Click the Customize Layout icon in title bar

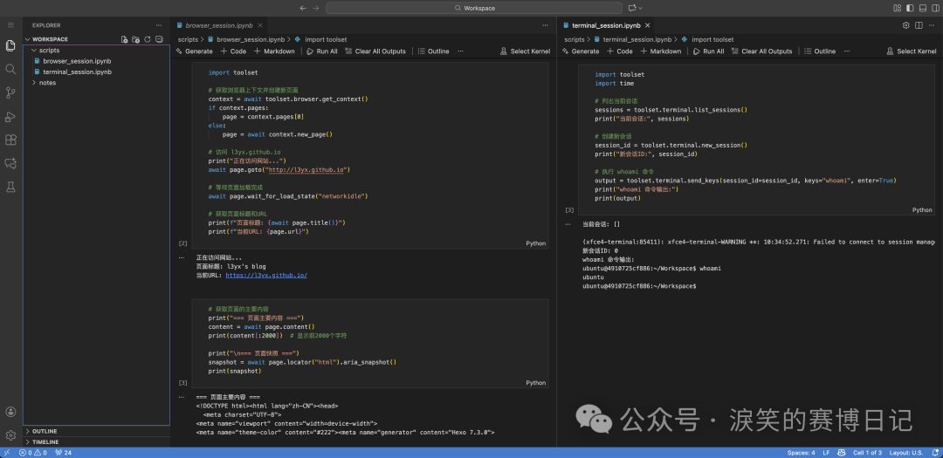coord(897,8)
